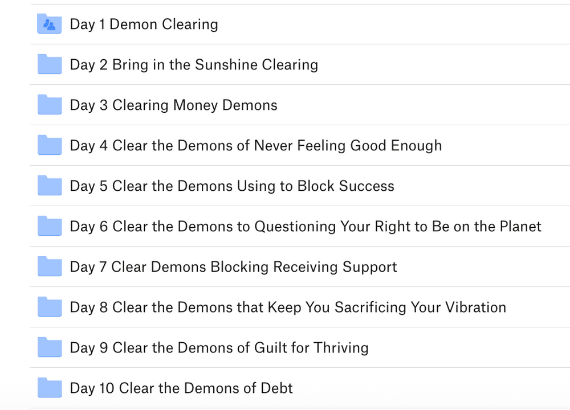Click Day 9 Guilt for Thriving title
Image resolution: width=570 pixels, height=410 pixels.
pos(219,348)
